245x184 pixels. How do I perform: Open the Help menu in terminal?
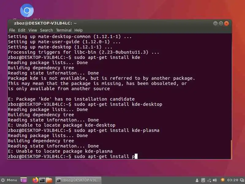point(78,30)
